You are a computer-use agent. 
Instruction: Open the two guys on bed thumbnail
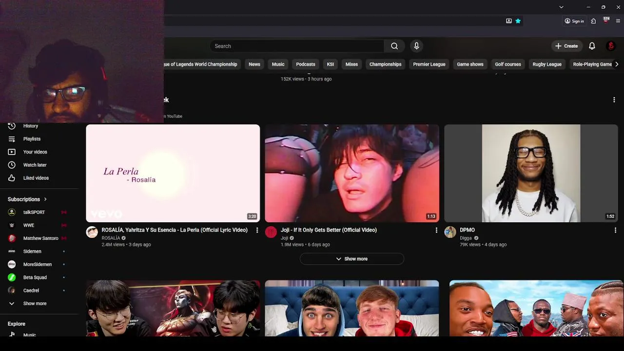tap(352, 308)
